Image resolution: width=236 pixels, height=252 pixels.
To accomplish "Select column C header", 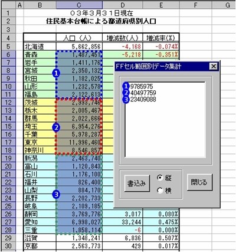I will 79,5.
